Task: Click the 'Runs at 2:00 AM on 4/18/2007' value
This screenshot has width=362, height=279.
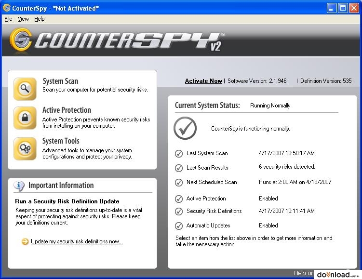Action: tap(295, 182)
